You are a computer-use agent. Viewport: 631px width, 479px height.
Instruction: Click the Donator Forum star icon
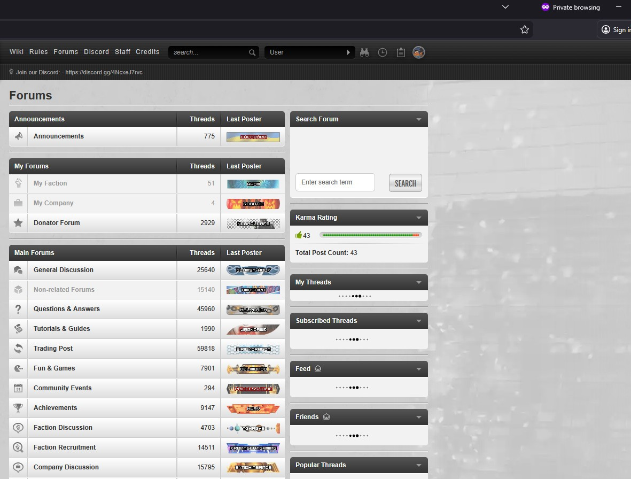[18, 223]
